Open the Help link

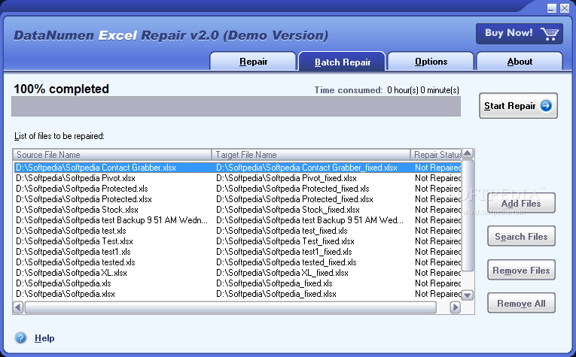tap(44, 338)
